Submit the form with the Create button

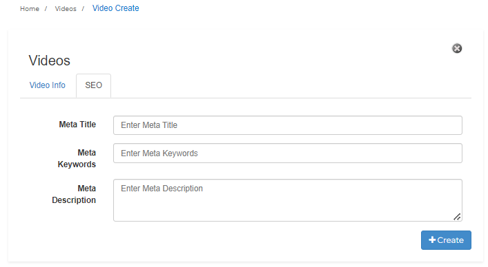pos(446,240)
